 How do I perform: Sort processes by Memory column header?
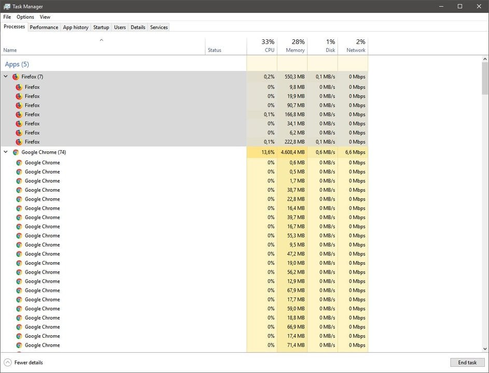(x=292, y=46)
